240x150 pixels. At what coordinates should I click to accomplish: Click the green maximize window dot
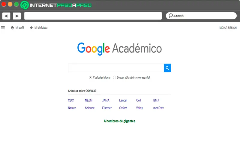click(16, 4)
